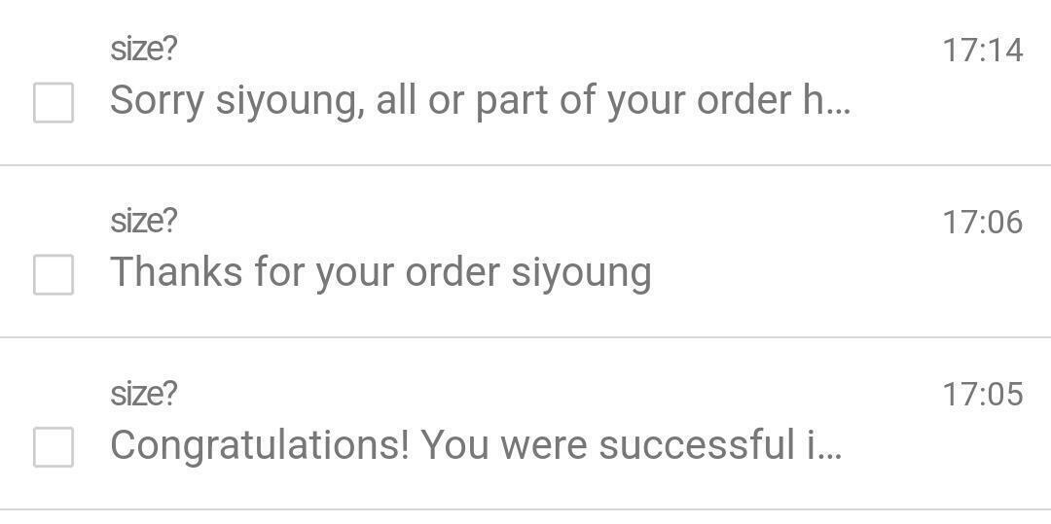Open the oldest size? message shown
The image size is (1051, 524).
click(x=475, y=445)
